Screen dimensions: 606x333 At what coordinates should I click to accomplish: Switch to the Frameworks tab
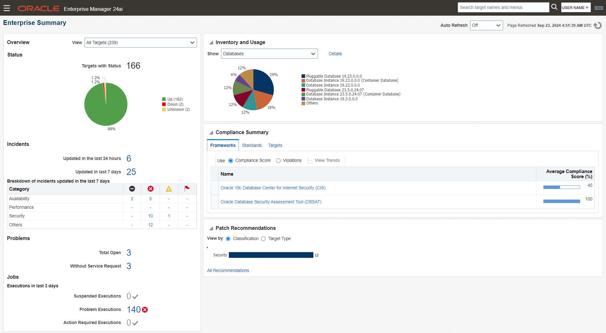pyautogui.click(x=223, y=145)
